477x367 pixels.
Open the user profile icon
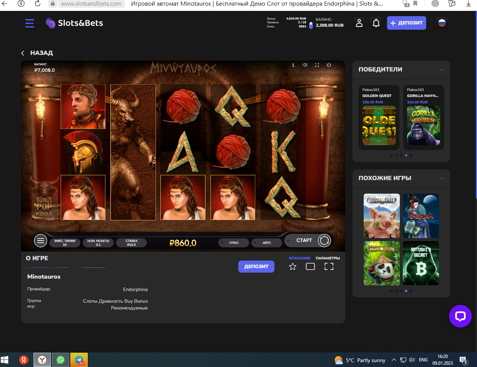coord(359,23)
